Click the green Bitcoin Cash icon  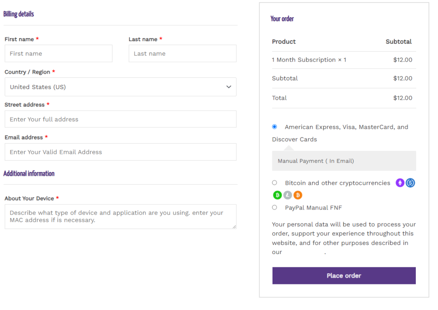tap(277, 195)
